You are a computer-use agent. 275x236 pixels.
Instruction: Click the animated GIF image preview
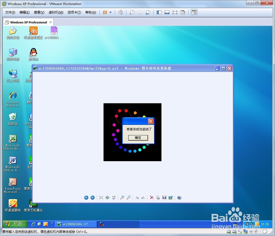coord(133,132)
